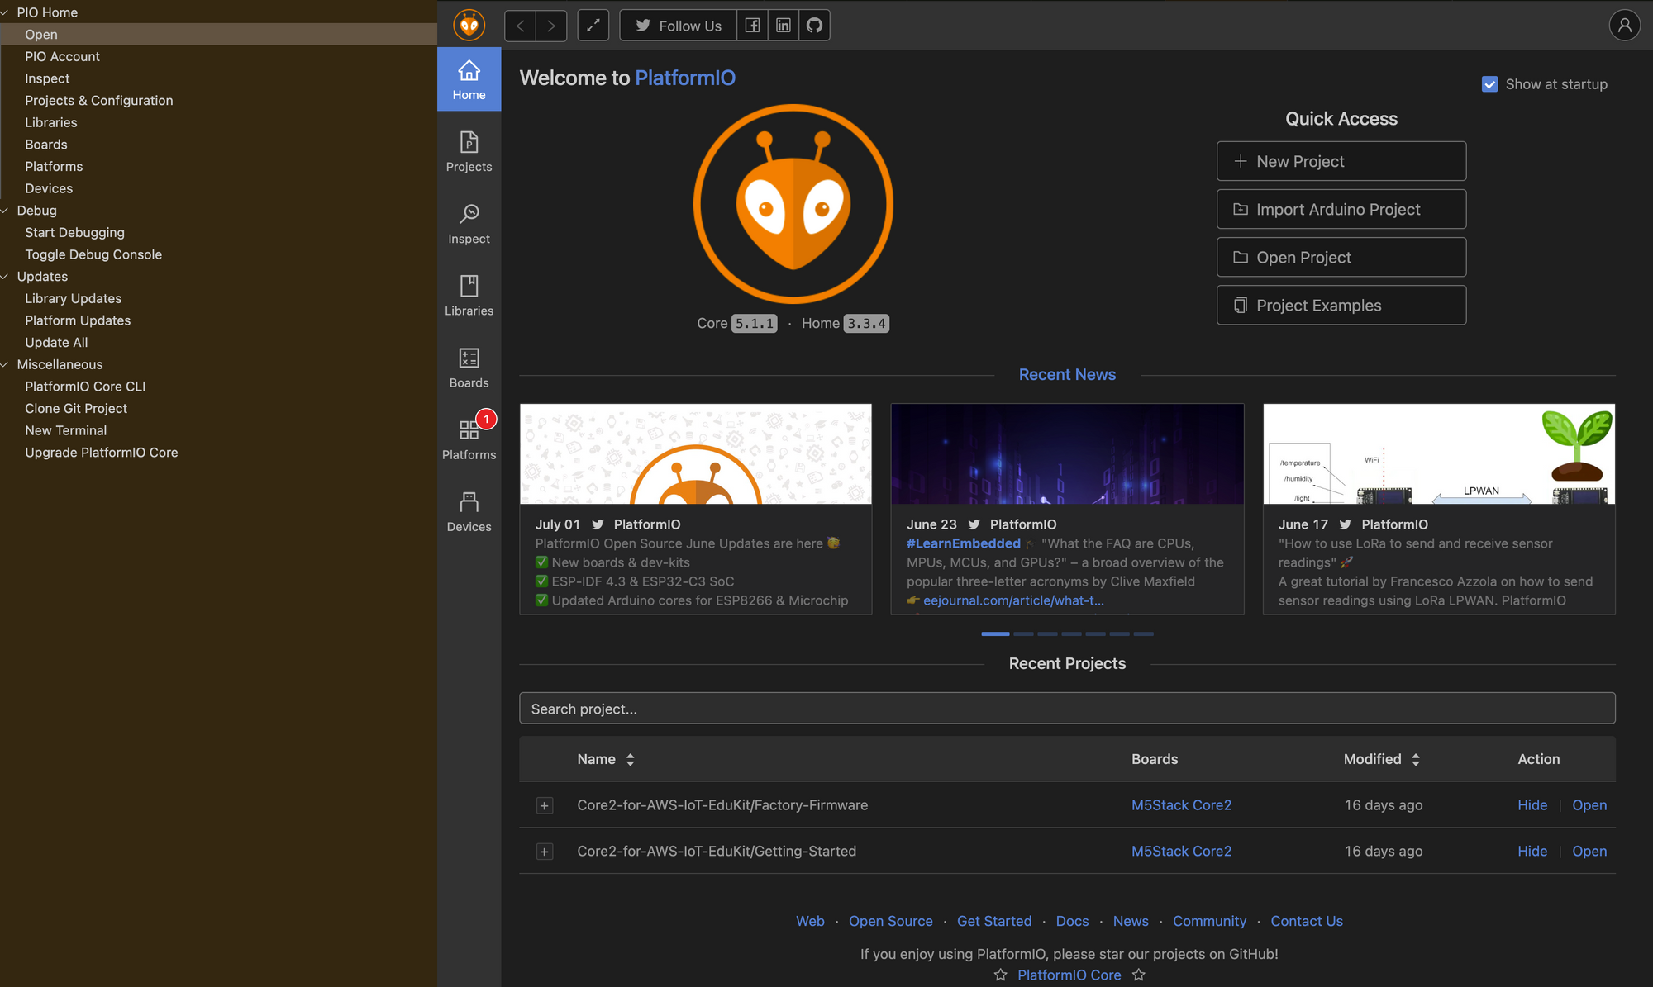Open Boards in the PIO sidebar
This screenshot has width=1653, height=987.
click(x=469, y=368)
